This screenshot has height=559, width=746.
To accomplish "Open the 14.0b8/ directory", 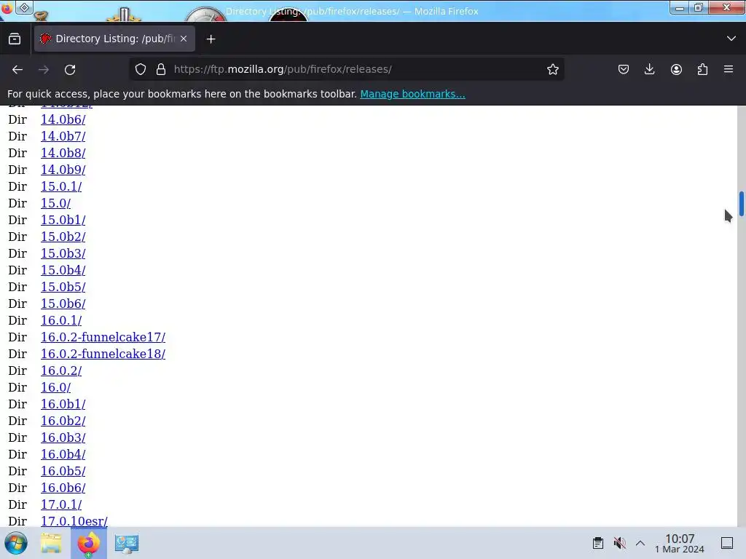I will click(63, 153).
